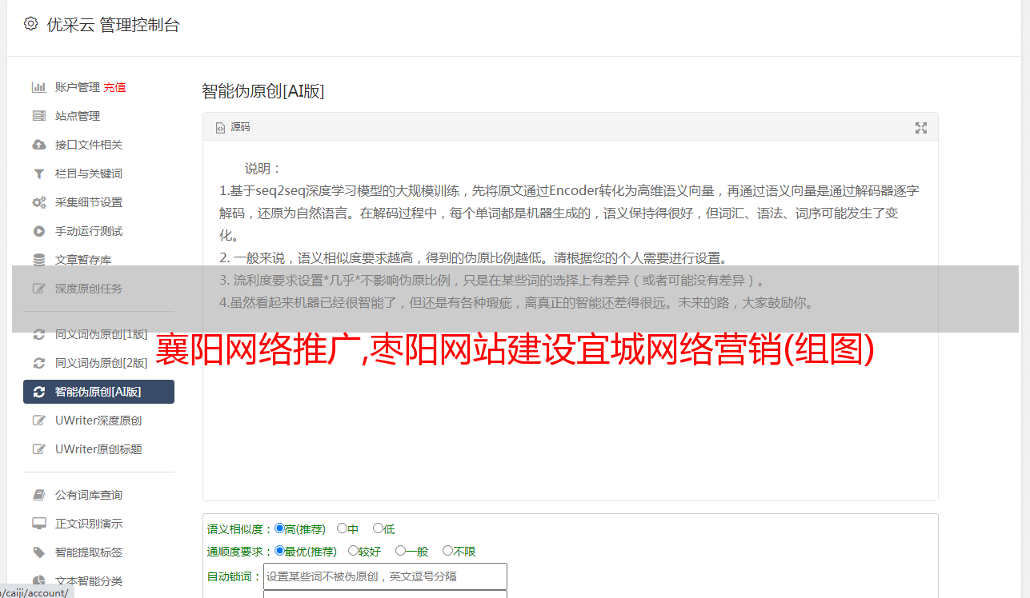Click the 站点管理 server icon
Image resolution: width=1030 pixels, height=598 pixels.
pyautogui.click(x=38, y=116)
